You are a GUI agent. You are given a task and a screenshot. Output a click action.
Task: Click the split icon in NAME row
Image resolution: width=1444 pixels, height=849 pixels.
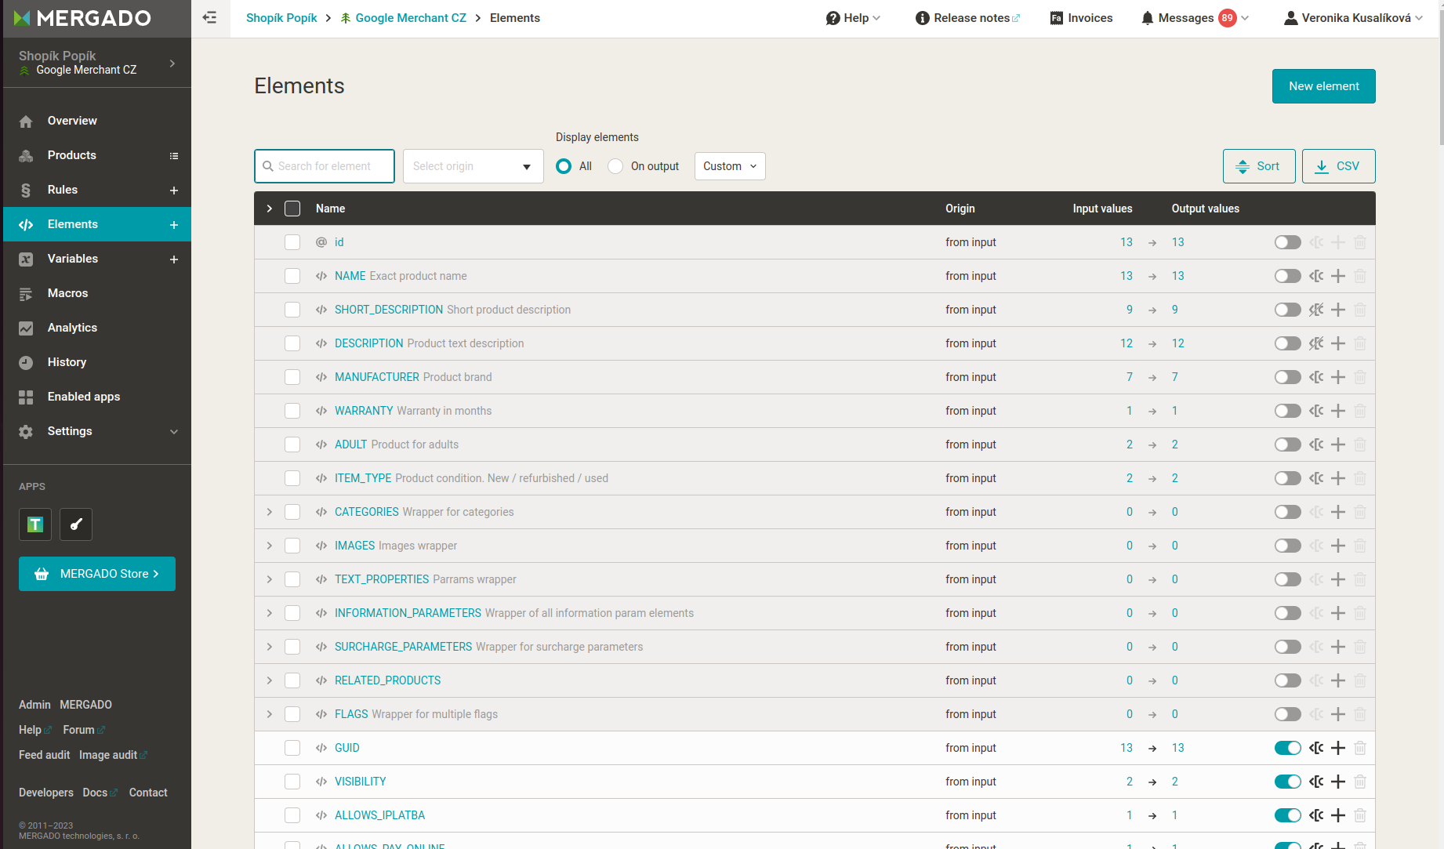pos(1316,276)
